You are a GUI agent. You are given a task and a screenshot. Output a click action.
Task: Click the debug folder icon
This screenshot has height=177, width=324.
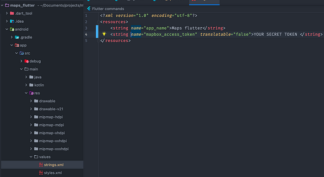(x=26, y=61)
